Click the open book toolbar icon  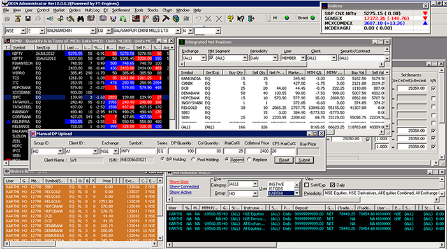(x=103, y=18)
